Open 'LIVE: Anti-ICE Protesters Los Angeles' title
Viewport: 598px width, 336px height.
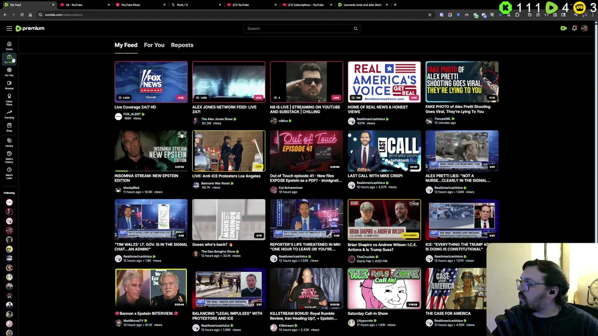226,176
